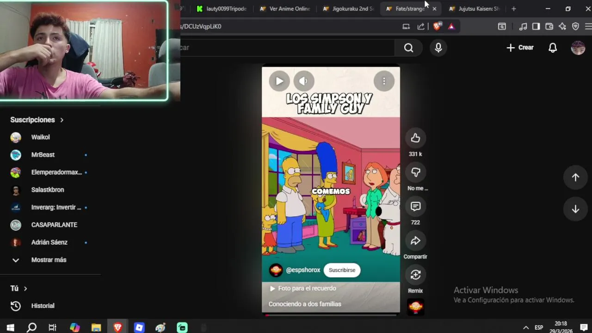The image size is (592, 333).
Task: Click the Crear button
Action: tap(520, 48)
